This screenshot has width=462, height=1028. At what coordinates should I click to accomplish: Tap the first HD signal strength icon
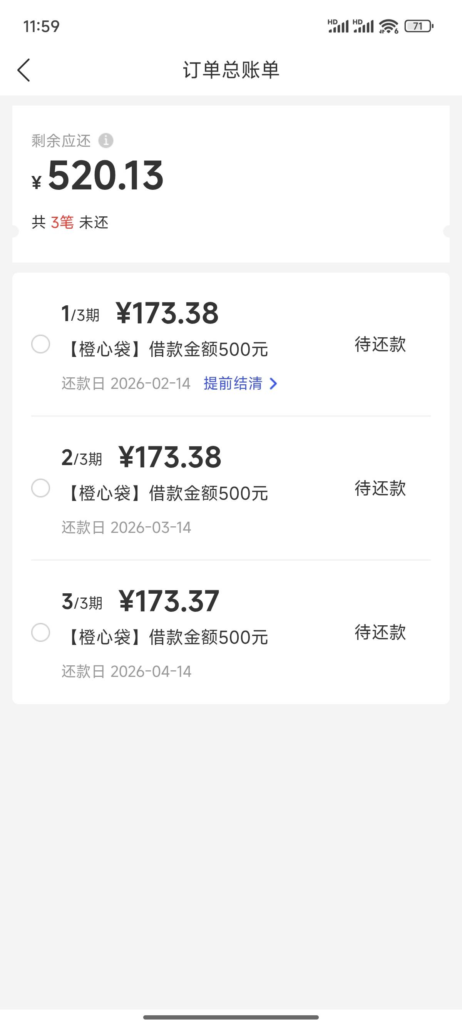pos(338,26)
